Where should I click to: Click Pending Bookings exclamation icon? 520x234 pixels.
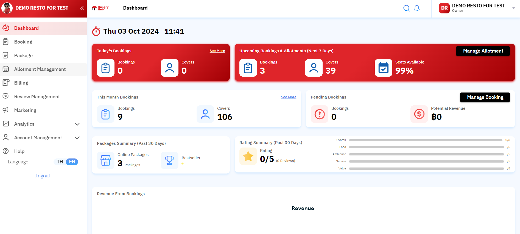point(320,114)
